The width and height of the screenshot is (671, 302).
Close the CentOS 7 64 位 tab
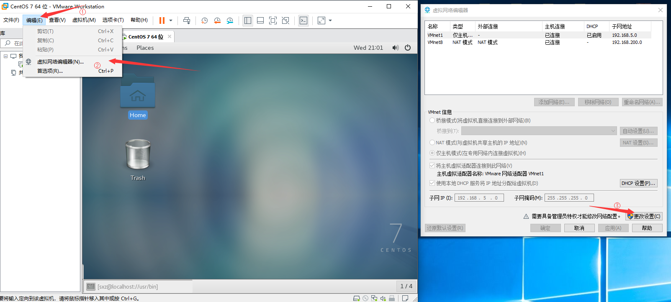click(x=170, y=36)
